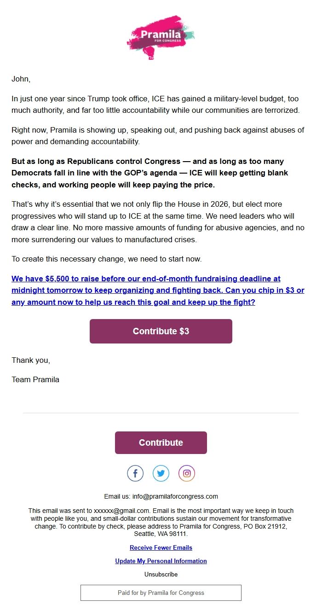This screenshot has height=611, width=322.
Task: Click the greeting line addressed to John
Action: point(21,79)
